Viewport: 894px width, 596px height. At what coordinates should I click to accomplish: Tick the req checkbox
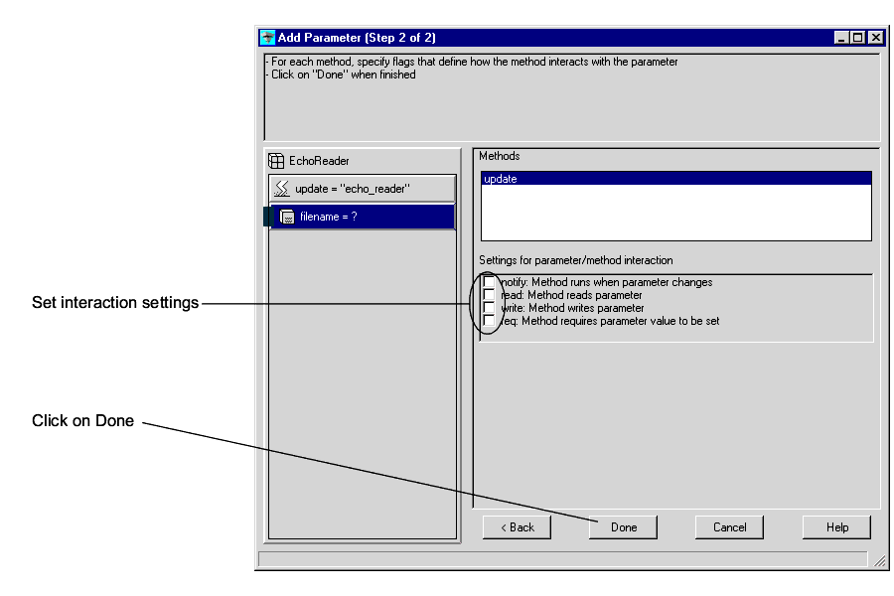(489, 322)
